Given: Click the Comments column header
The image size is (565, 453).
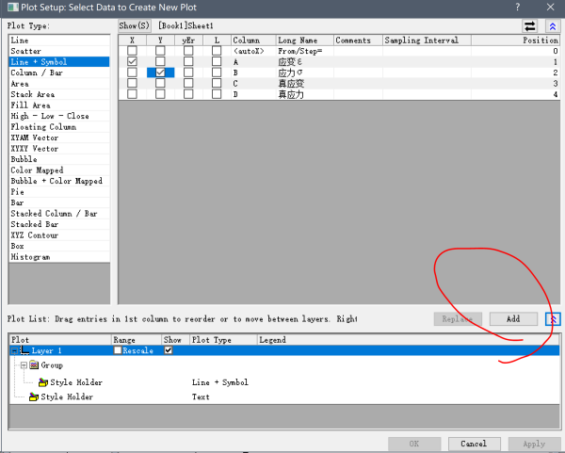Looking at the screenshot, I should point(358,40).
